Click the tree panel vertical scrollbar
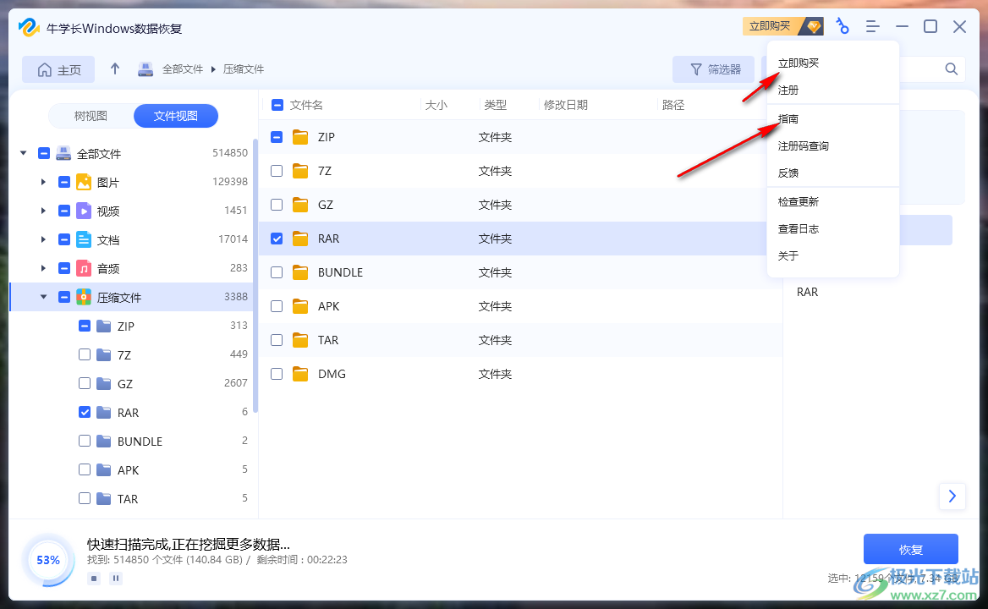Viewport: 988px width, 609px height. (x=255, y=276)
